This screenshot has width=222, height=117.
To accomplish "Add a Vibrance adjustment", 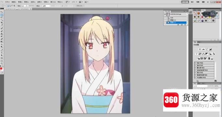I will pos(197,54).
